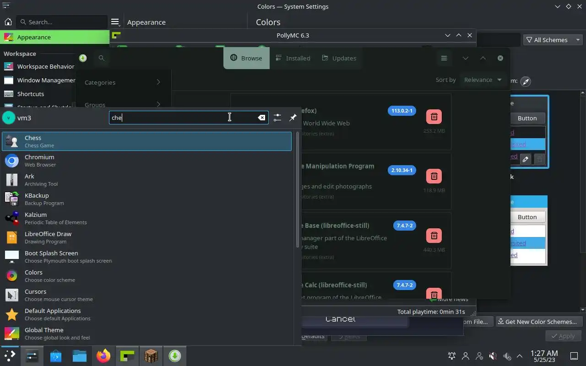Switch to Installed tab in package manager
This screenshot has width=586, height=366.
[x=293, y=58]
